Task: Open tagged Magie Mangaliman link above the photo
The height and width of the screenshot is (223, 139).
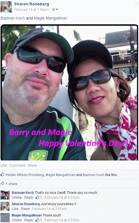Action: pos(50,18)
